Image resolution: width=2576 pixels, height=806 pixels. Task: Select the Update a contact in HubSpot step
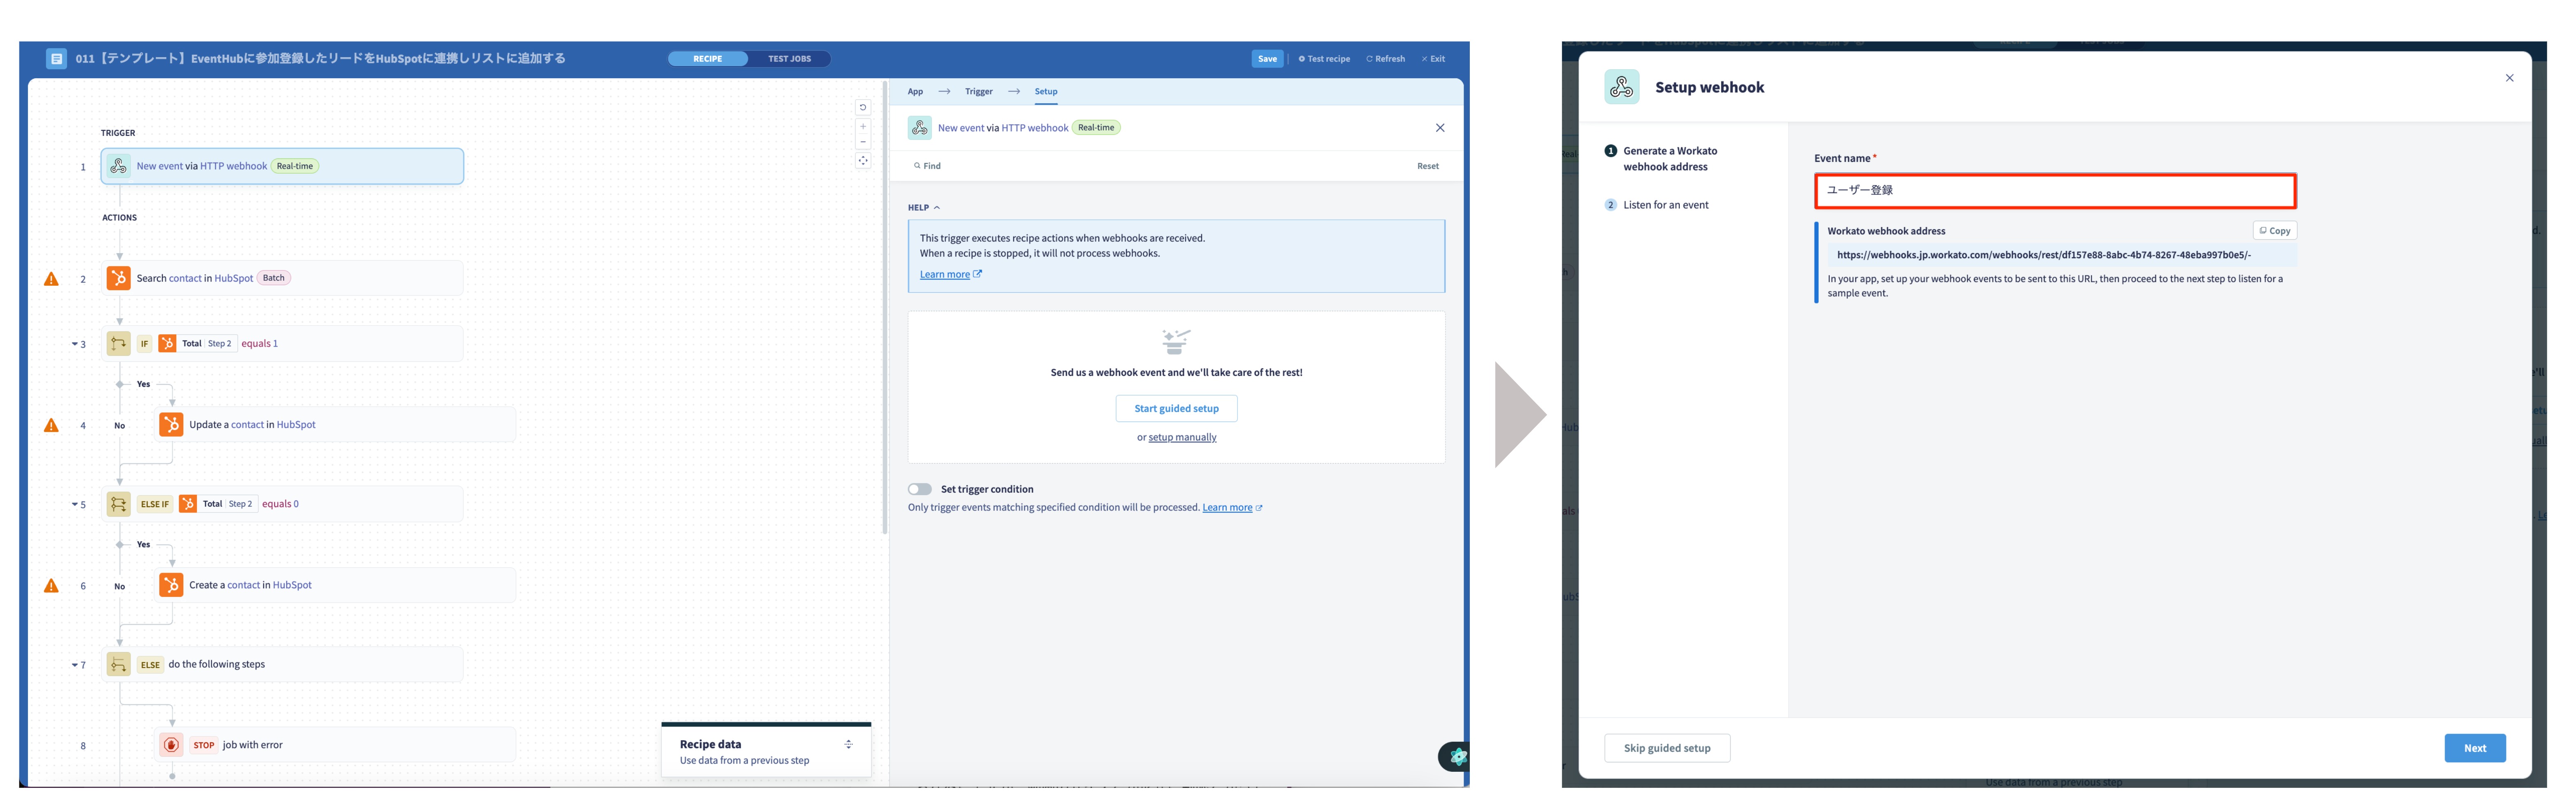pyautogui.click(x=335, y=425)
